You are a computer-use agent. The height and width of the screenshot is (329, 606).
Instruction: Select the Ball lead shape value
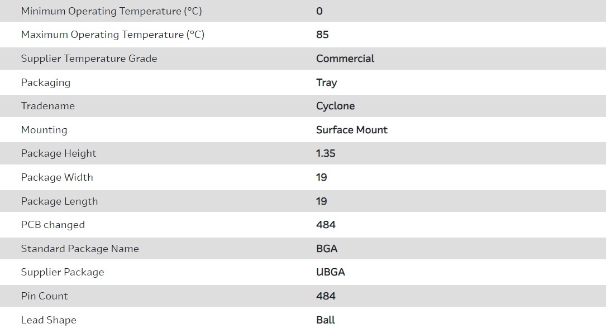coord(326,320)
